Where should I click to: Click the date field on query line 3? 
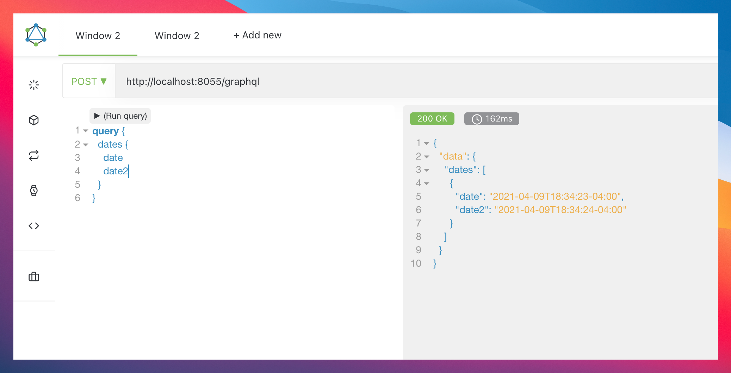pyautogui.click(x=113, y=158)
